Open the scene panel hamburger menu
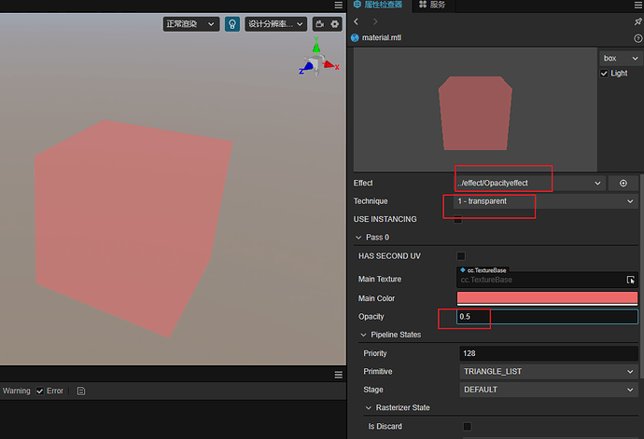Viewport: 644px width, 439px height. 339,5
